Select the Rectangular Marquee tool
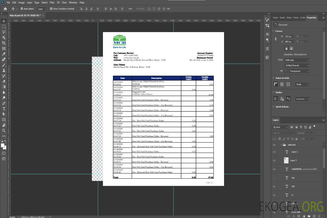Viewport: 327px width, 218px height. [4, 26]
